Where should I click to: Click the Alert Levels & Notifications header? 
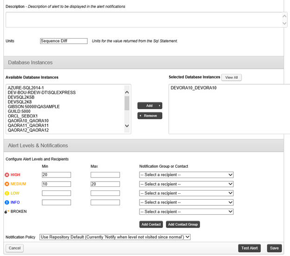pyautogui.click(x=144, y=145)
